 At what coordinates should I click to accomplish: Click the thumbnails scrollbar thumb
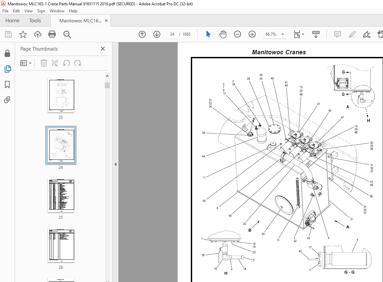107,85
